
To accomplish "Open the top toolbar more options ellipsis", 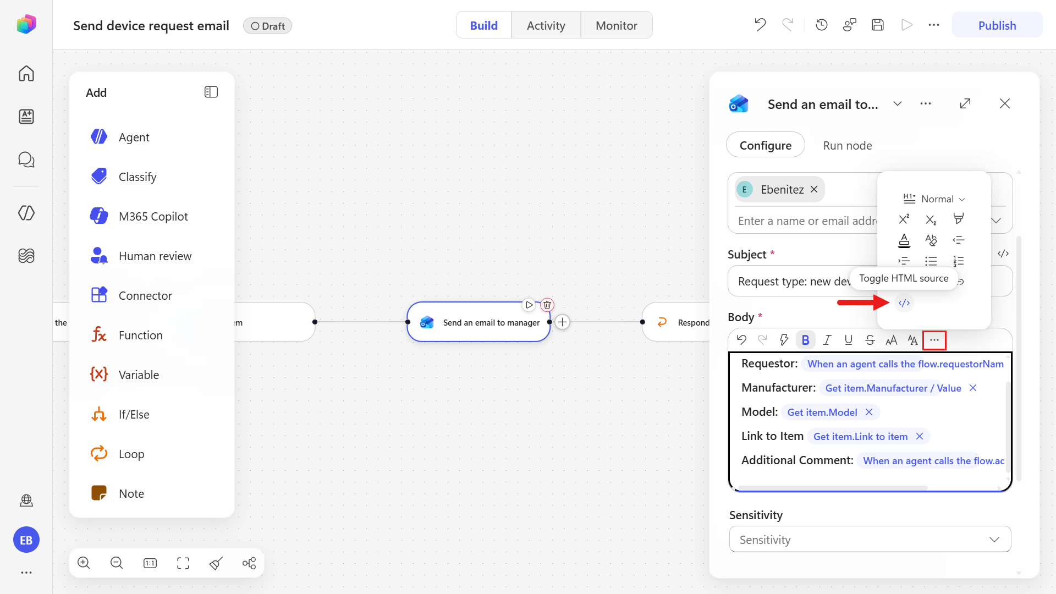I will (x=934, y=25).
